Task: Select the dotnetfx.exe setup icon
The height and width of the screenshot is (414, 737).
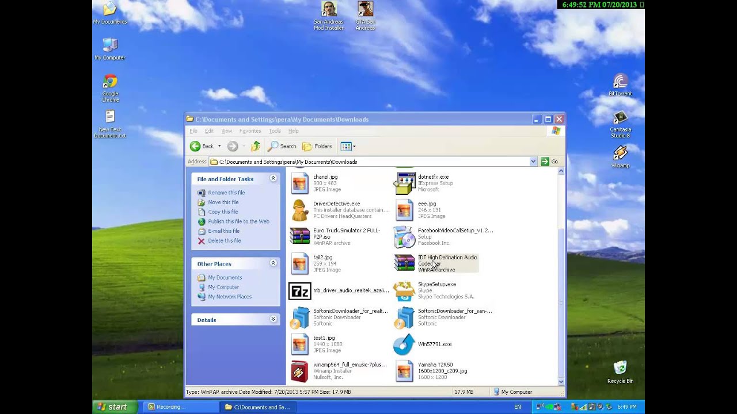Action: 405,183
